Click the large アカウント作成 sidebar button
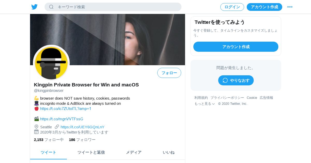311x163 pixels. pyautogui.click(x=236, y=47)
